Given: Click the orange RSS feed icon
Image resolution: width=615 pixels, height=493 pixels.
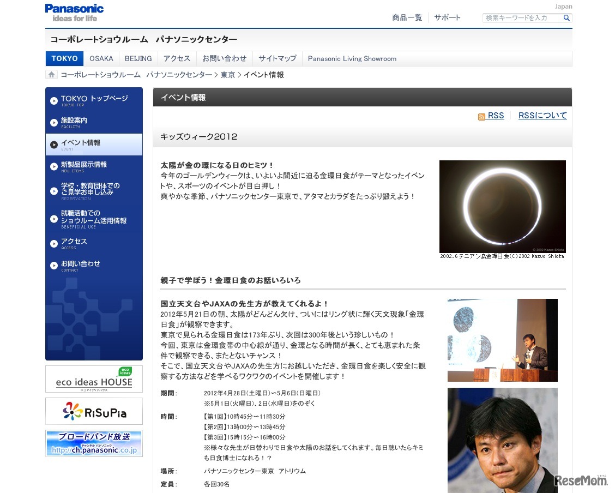Looking at the screenshot, I should [x=481, y=117].
